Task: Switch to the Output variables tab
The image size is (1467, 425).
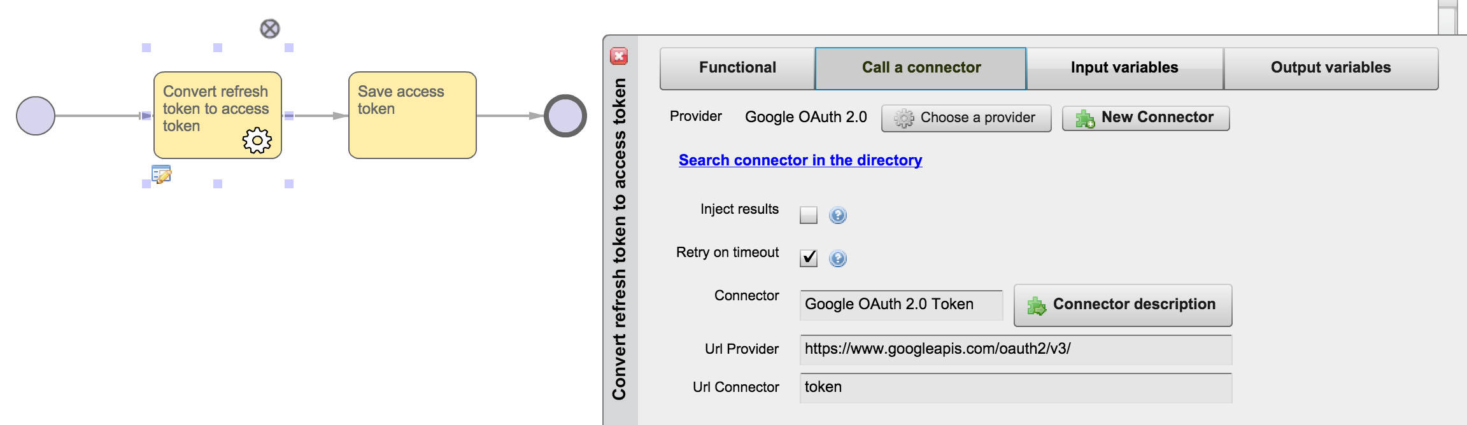Action: point(1331,68)
